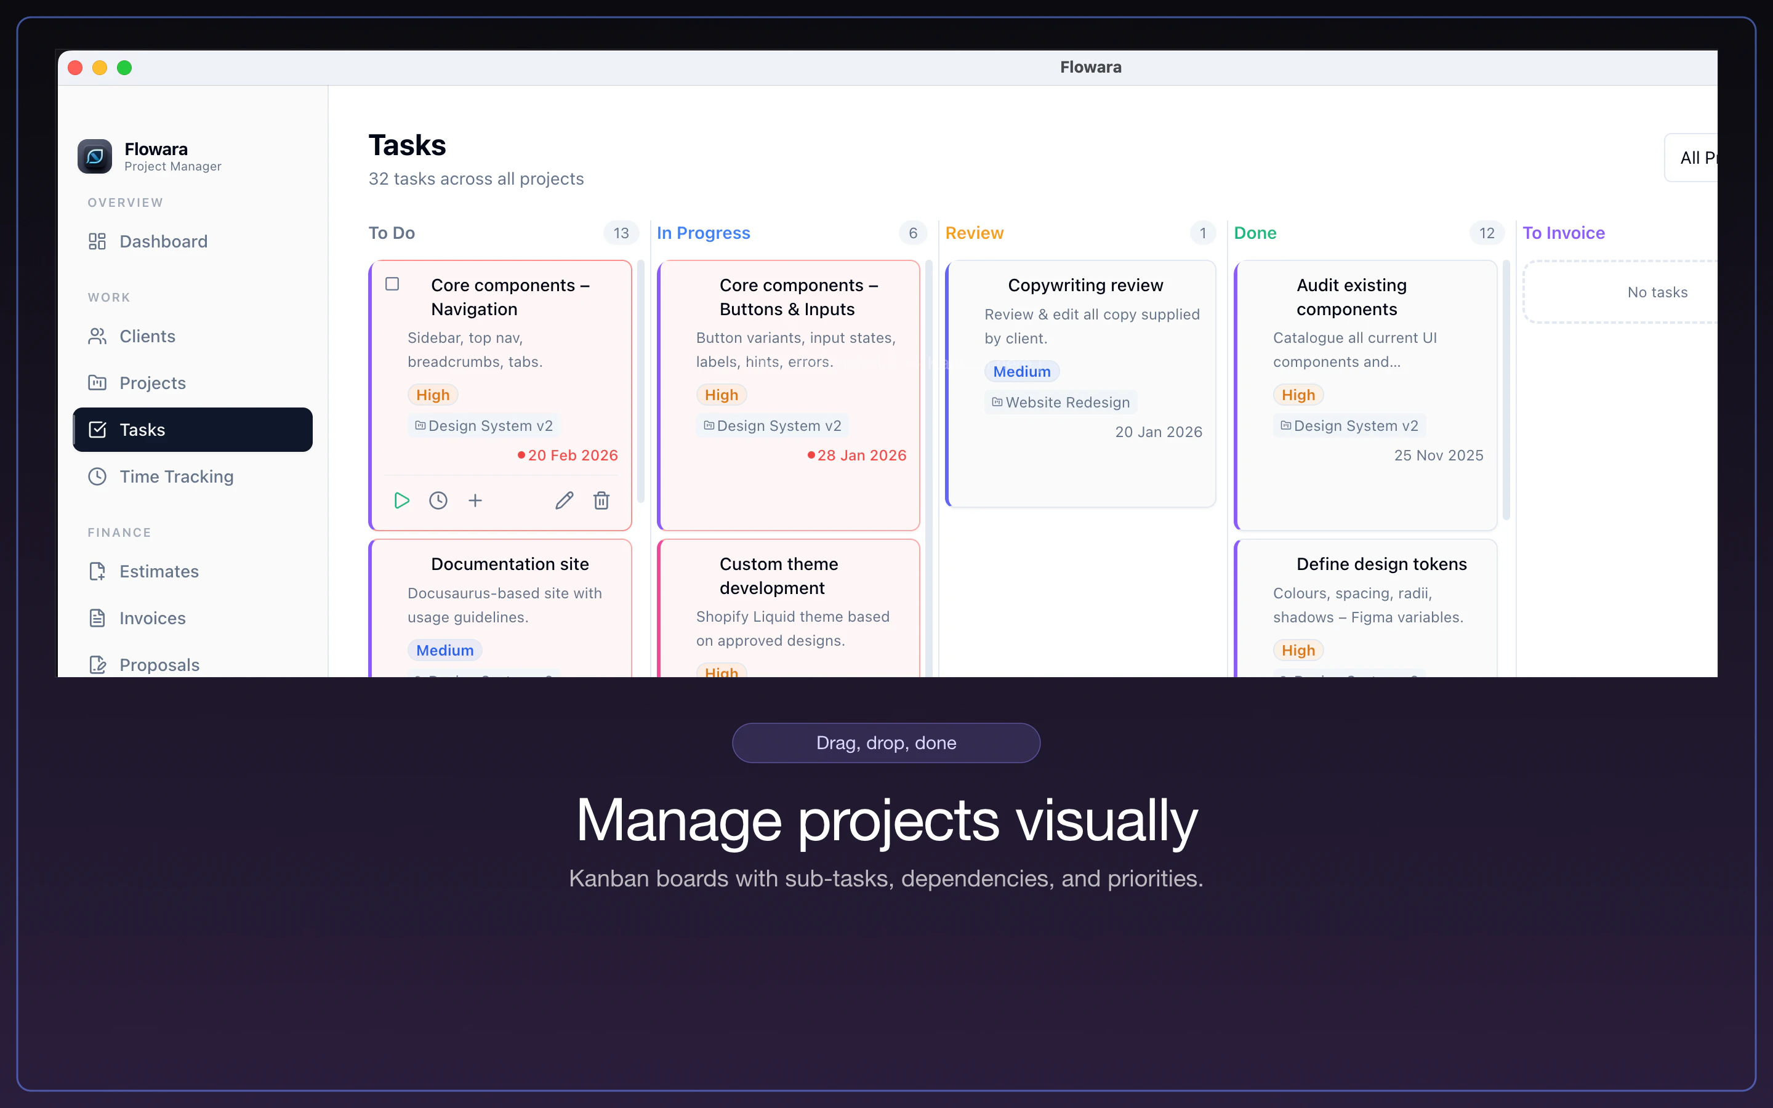1773x1108 pixels.
Task: Click the Review column header
Action: tap(975, 233)
